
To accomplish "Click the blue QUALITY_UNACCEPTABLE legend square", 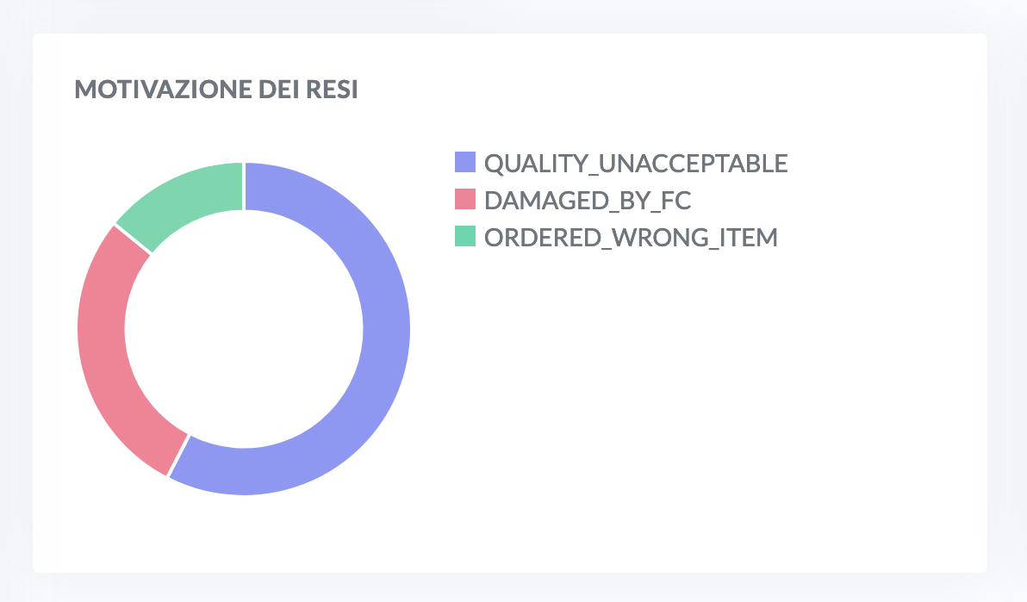I will [465, 162].
